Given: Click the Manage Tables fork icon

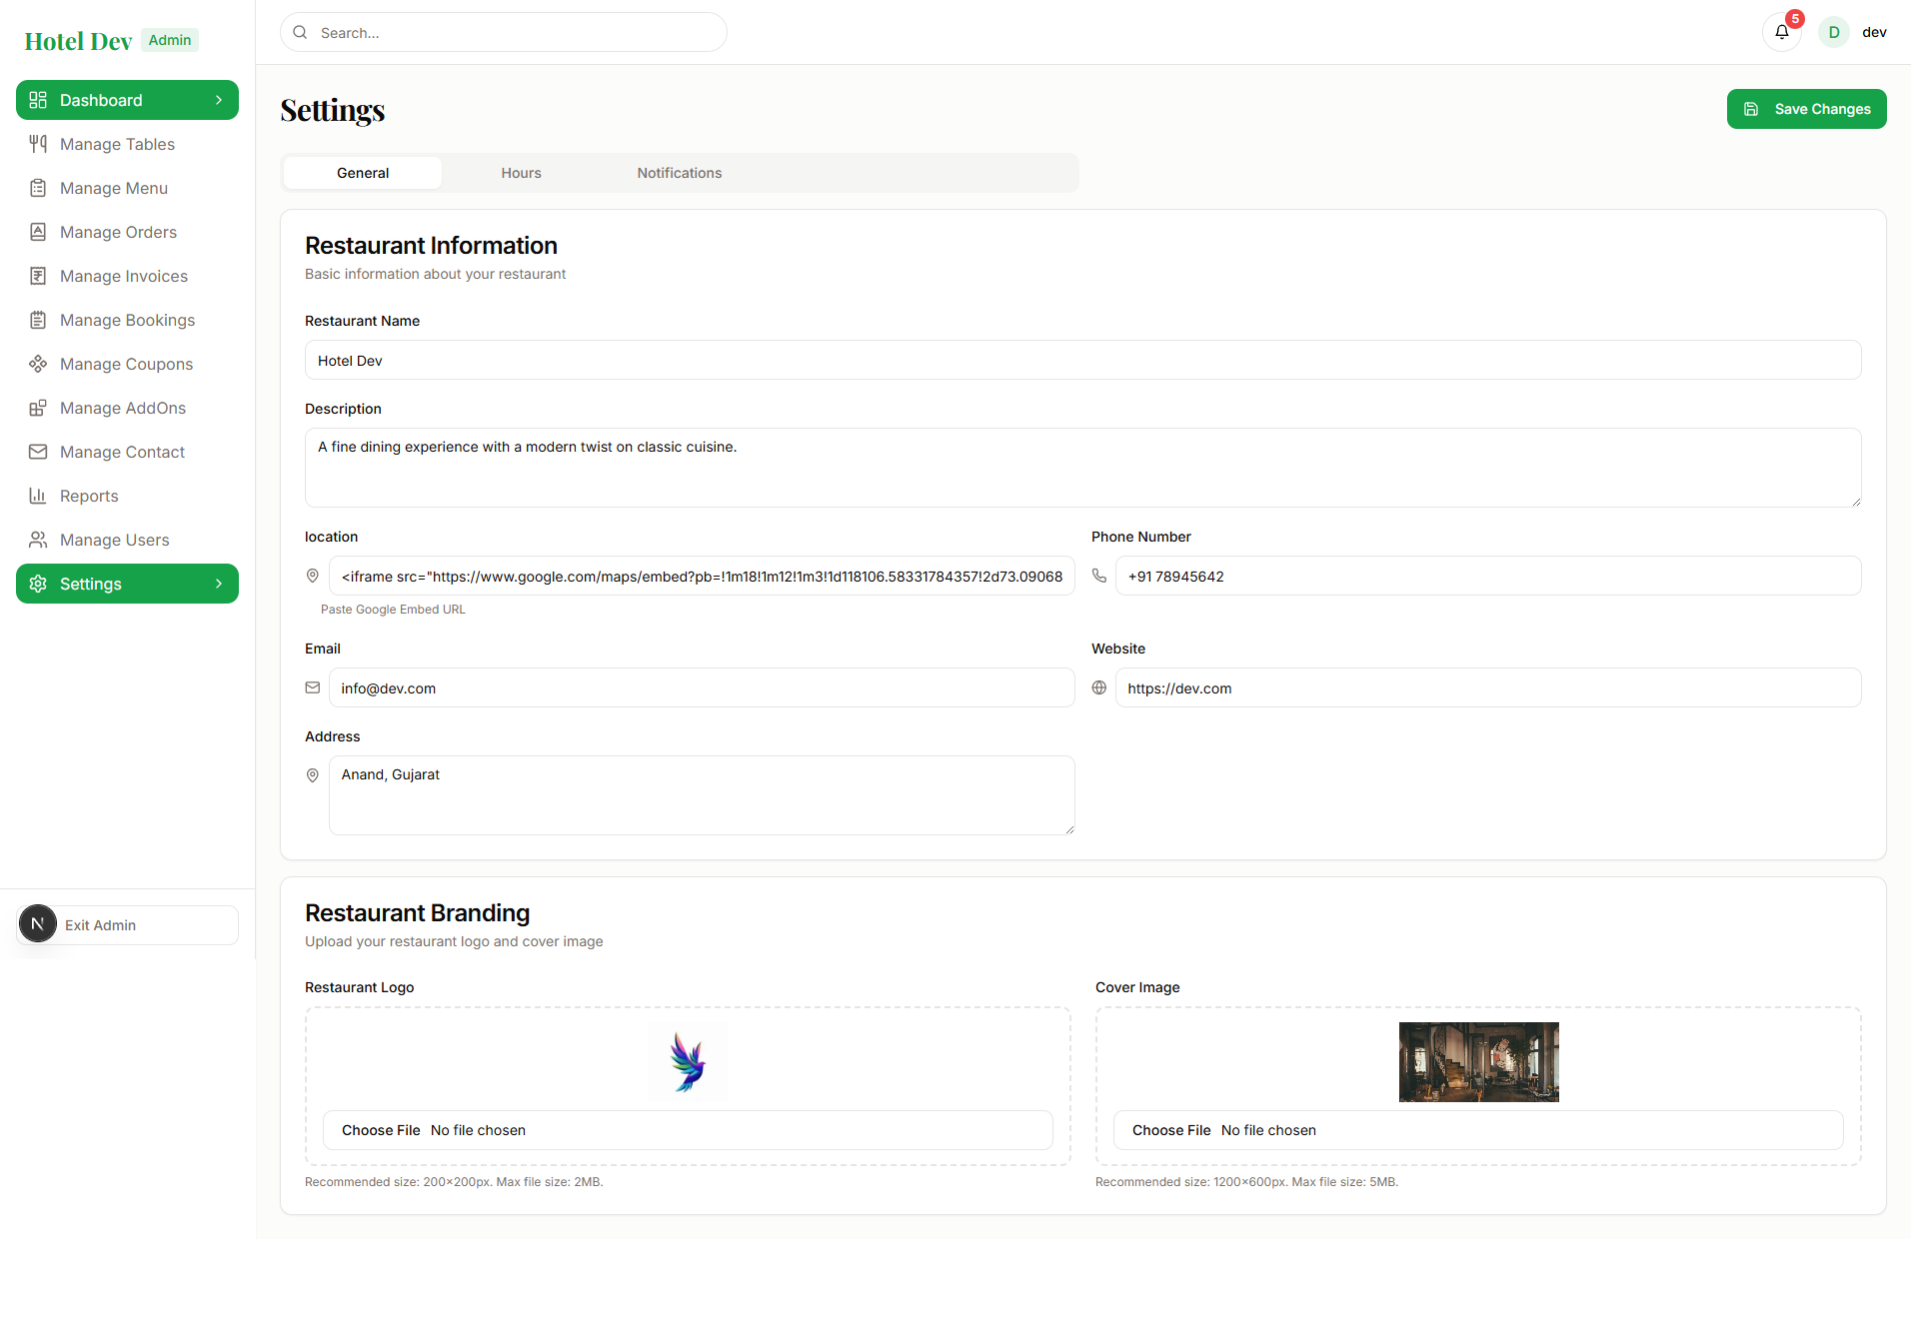Looking at the screenshot, I should pos(38,144).
